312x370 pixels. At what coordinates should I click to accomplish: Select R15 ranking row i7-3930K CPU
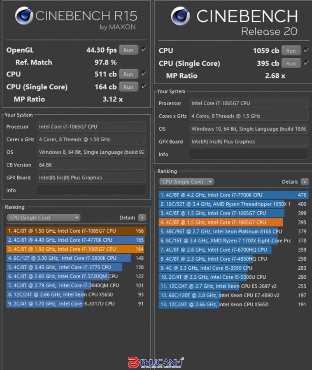[76, 258]
